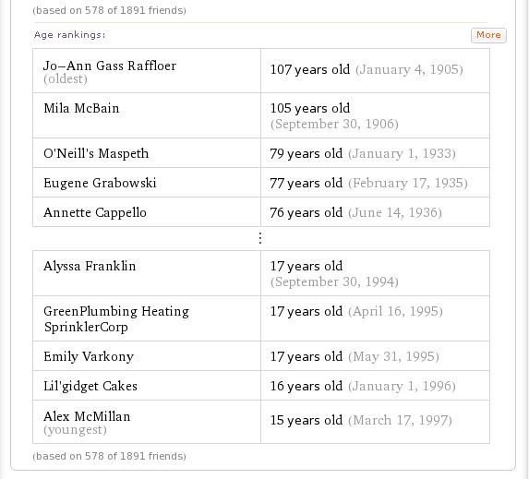Select the 105 years old age value
Viewport: 529px width, 479px height.
click(x=310, y=108)
